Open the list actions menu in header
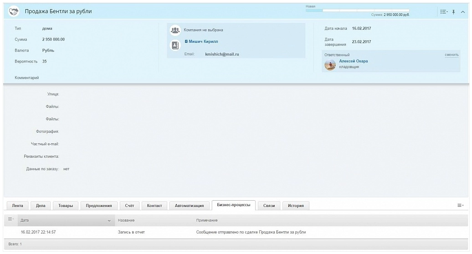Viewport: 472px width, 254px height. click(x=444, y=11)
